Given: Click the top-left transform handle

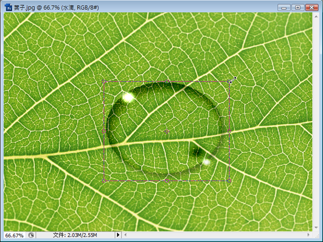Looking at the screenshot, I should 104,82.
